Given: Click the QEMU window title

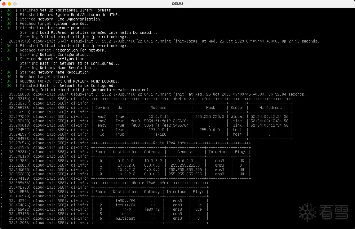Looking at the screenshot, I should click(177, 4).
